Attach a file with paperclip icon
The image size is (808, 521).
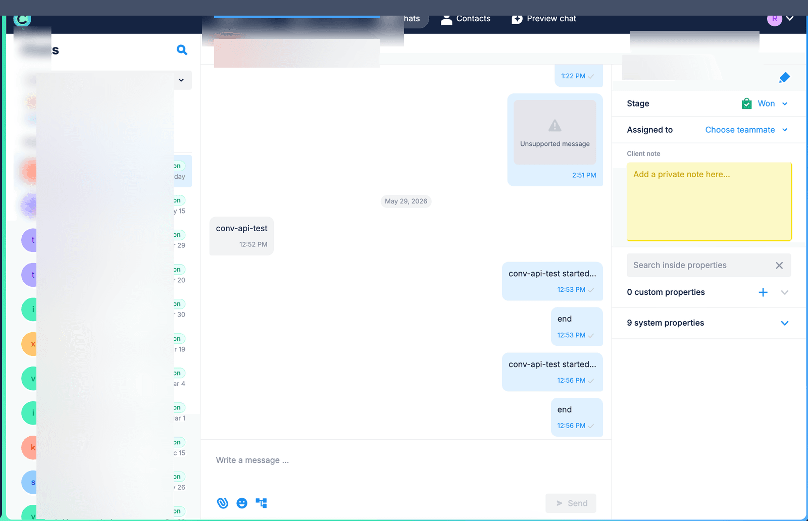[x=223, y=503]
